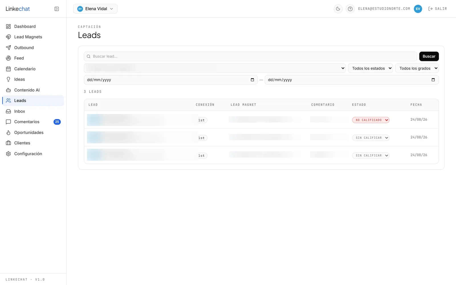Open calendar picker in start date field

pos(252,80)
